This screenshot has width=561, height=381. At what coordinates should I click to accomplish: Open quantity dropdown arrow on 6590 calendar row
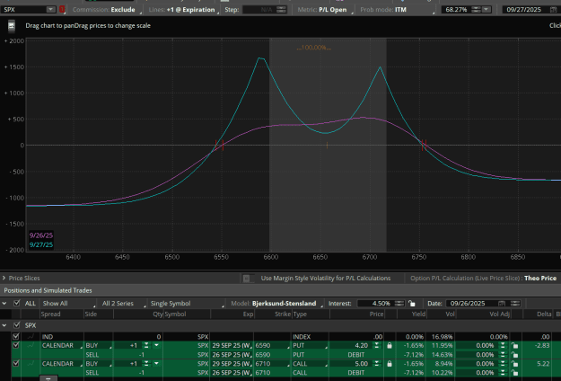tap(156, 346)
